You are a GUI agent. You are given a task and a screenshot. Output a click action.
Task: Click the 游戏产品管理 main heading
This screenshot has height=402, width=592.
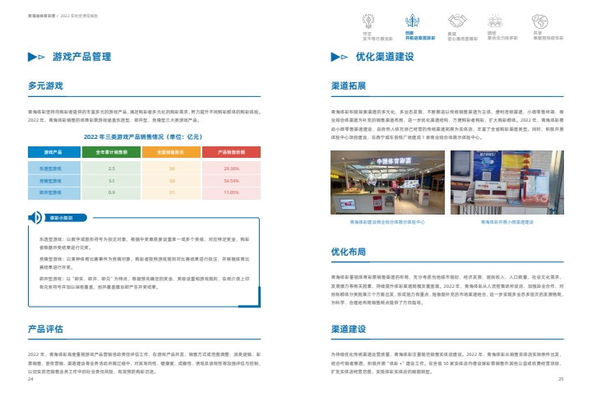(81, 57)
